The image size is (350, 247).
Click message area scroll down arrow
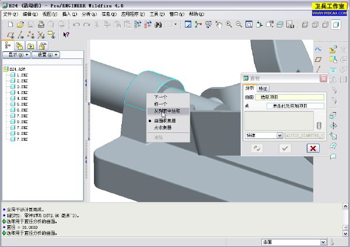click(x=345, y=234)
